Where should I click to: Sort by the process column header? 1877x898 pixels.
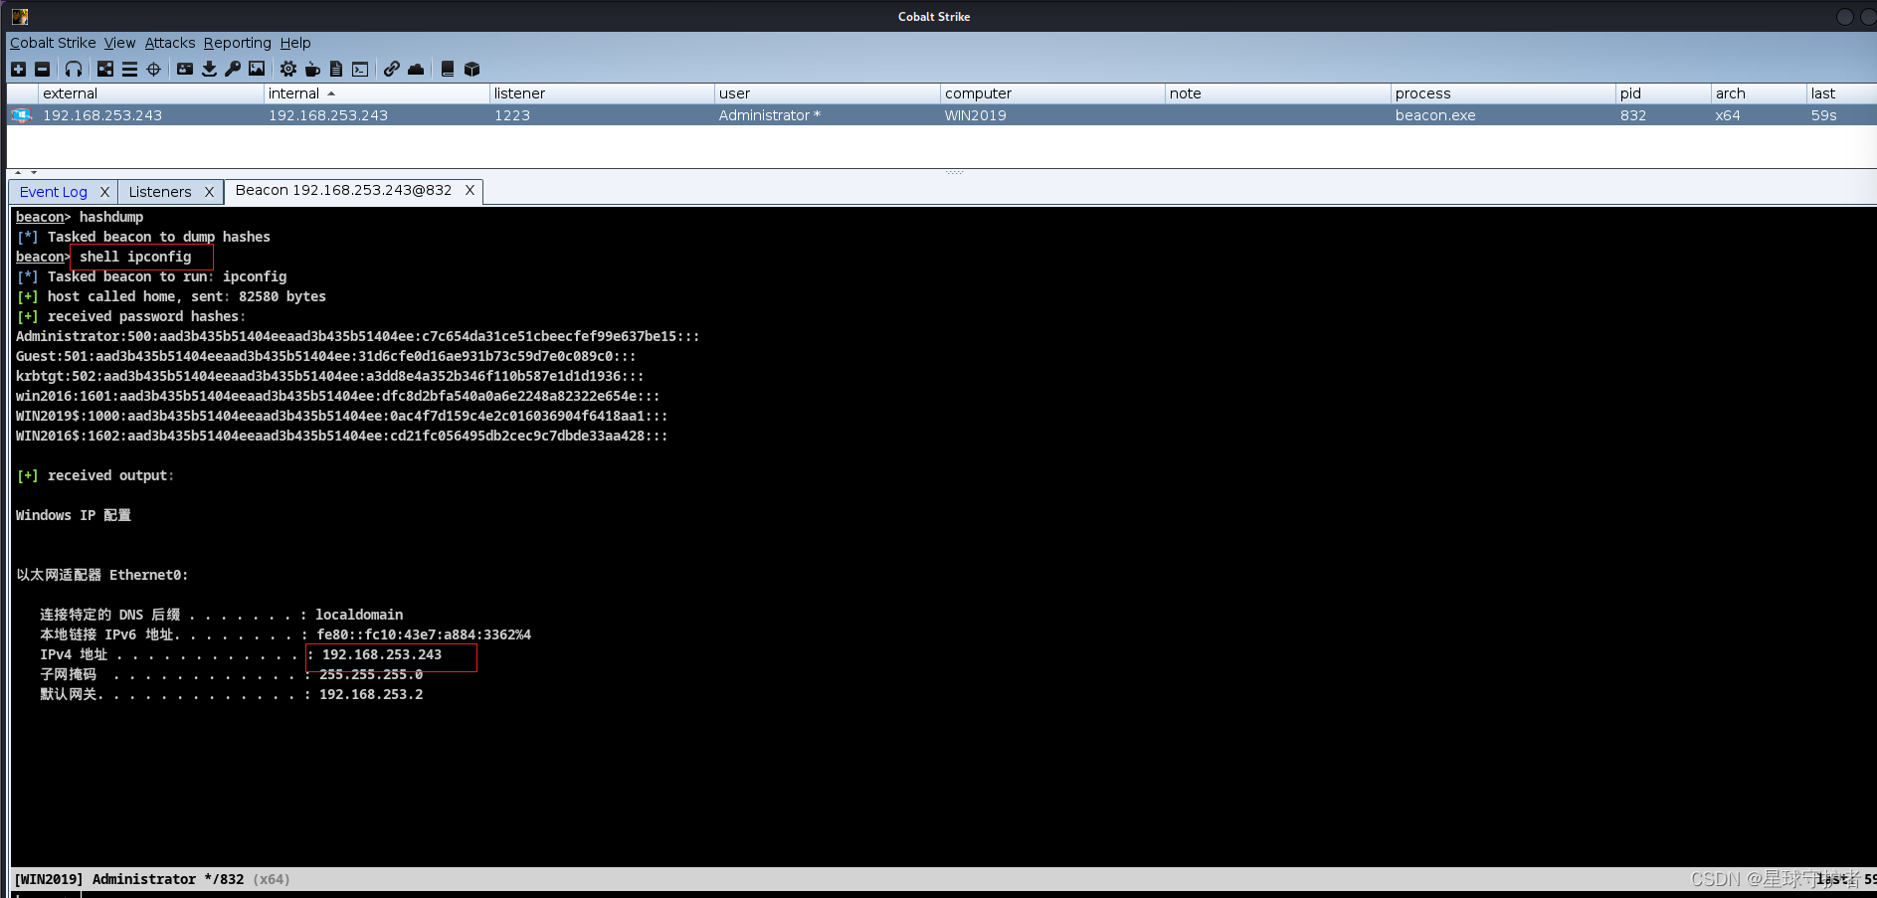click(1503, 93)
